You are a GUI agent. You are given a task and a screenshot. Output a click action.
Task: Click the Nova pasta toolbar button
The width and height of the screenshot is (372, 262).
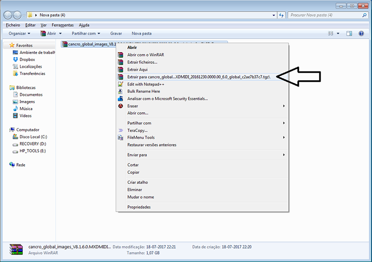point(142,33)
